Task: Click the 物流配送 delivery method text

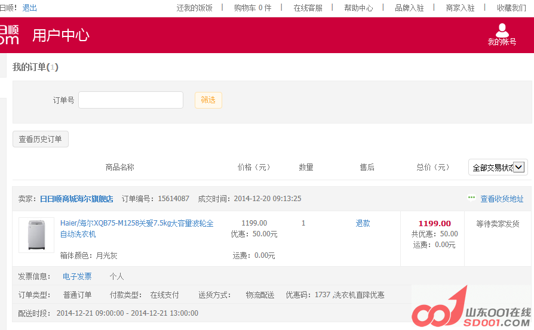Action: [260, 295]
